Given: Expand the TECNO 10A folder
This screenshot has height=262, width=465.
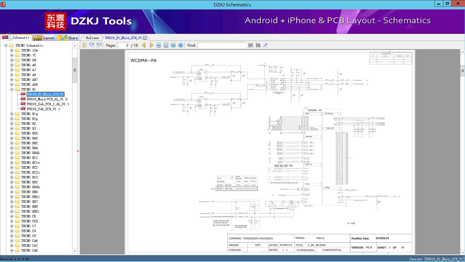Looking at the screenshot, I should [x=12, y=50].
